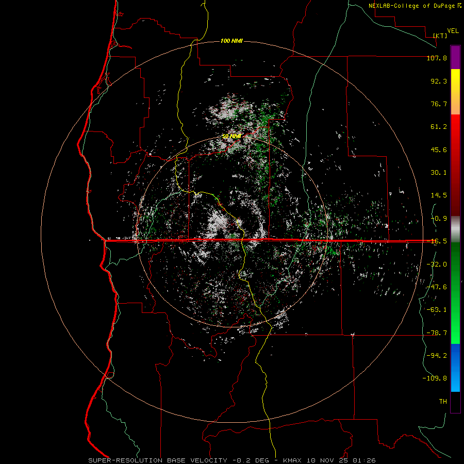The width and height of the screenshot is (464, 464).
Task: Click the 107.8 velocity scale value
Action: click(437, 58)
